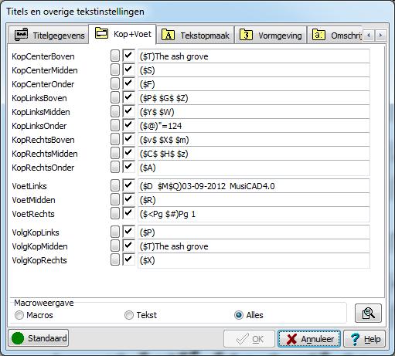The image size is (395, 356).
Task: Toggle the KopLinksBoven checkbox
Action: [x=128, y=97]
